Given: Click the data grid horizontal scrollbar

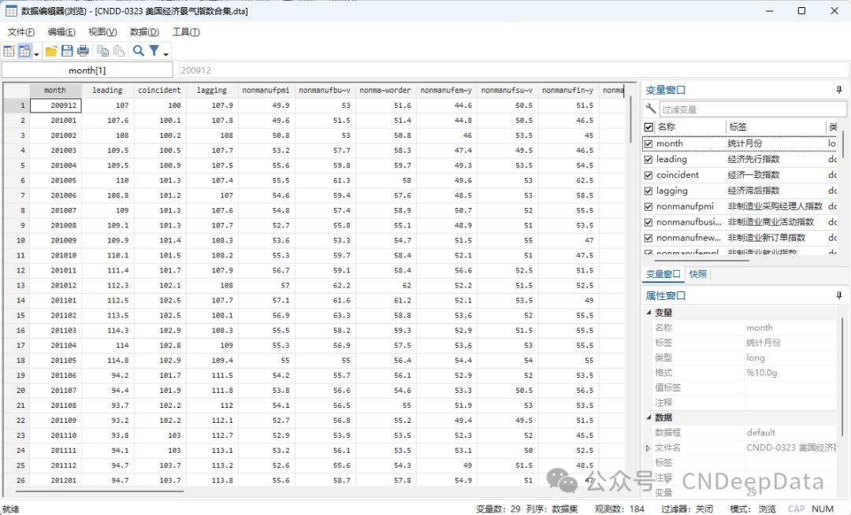Looking at the screenshot, I should pos(100,491).
